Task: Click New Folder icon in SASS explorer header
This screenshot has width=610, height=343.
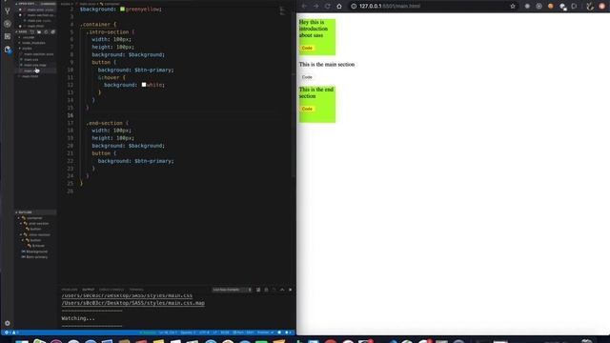Action: (x=39, y=31)
